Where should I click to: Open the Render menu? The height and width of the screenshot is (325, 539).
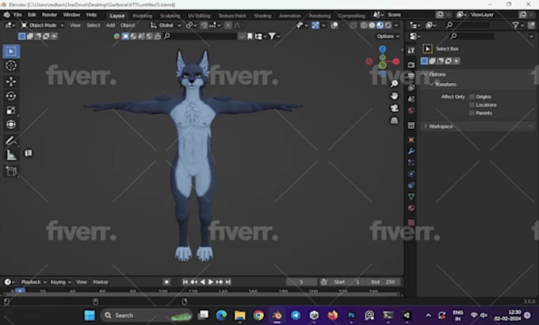click(x=49, y=15)
